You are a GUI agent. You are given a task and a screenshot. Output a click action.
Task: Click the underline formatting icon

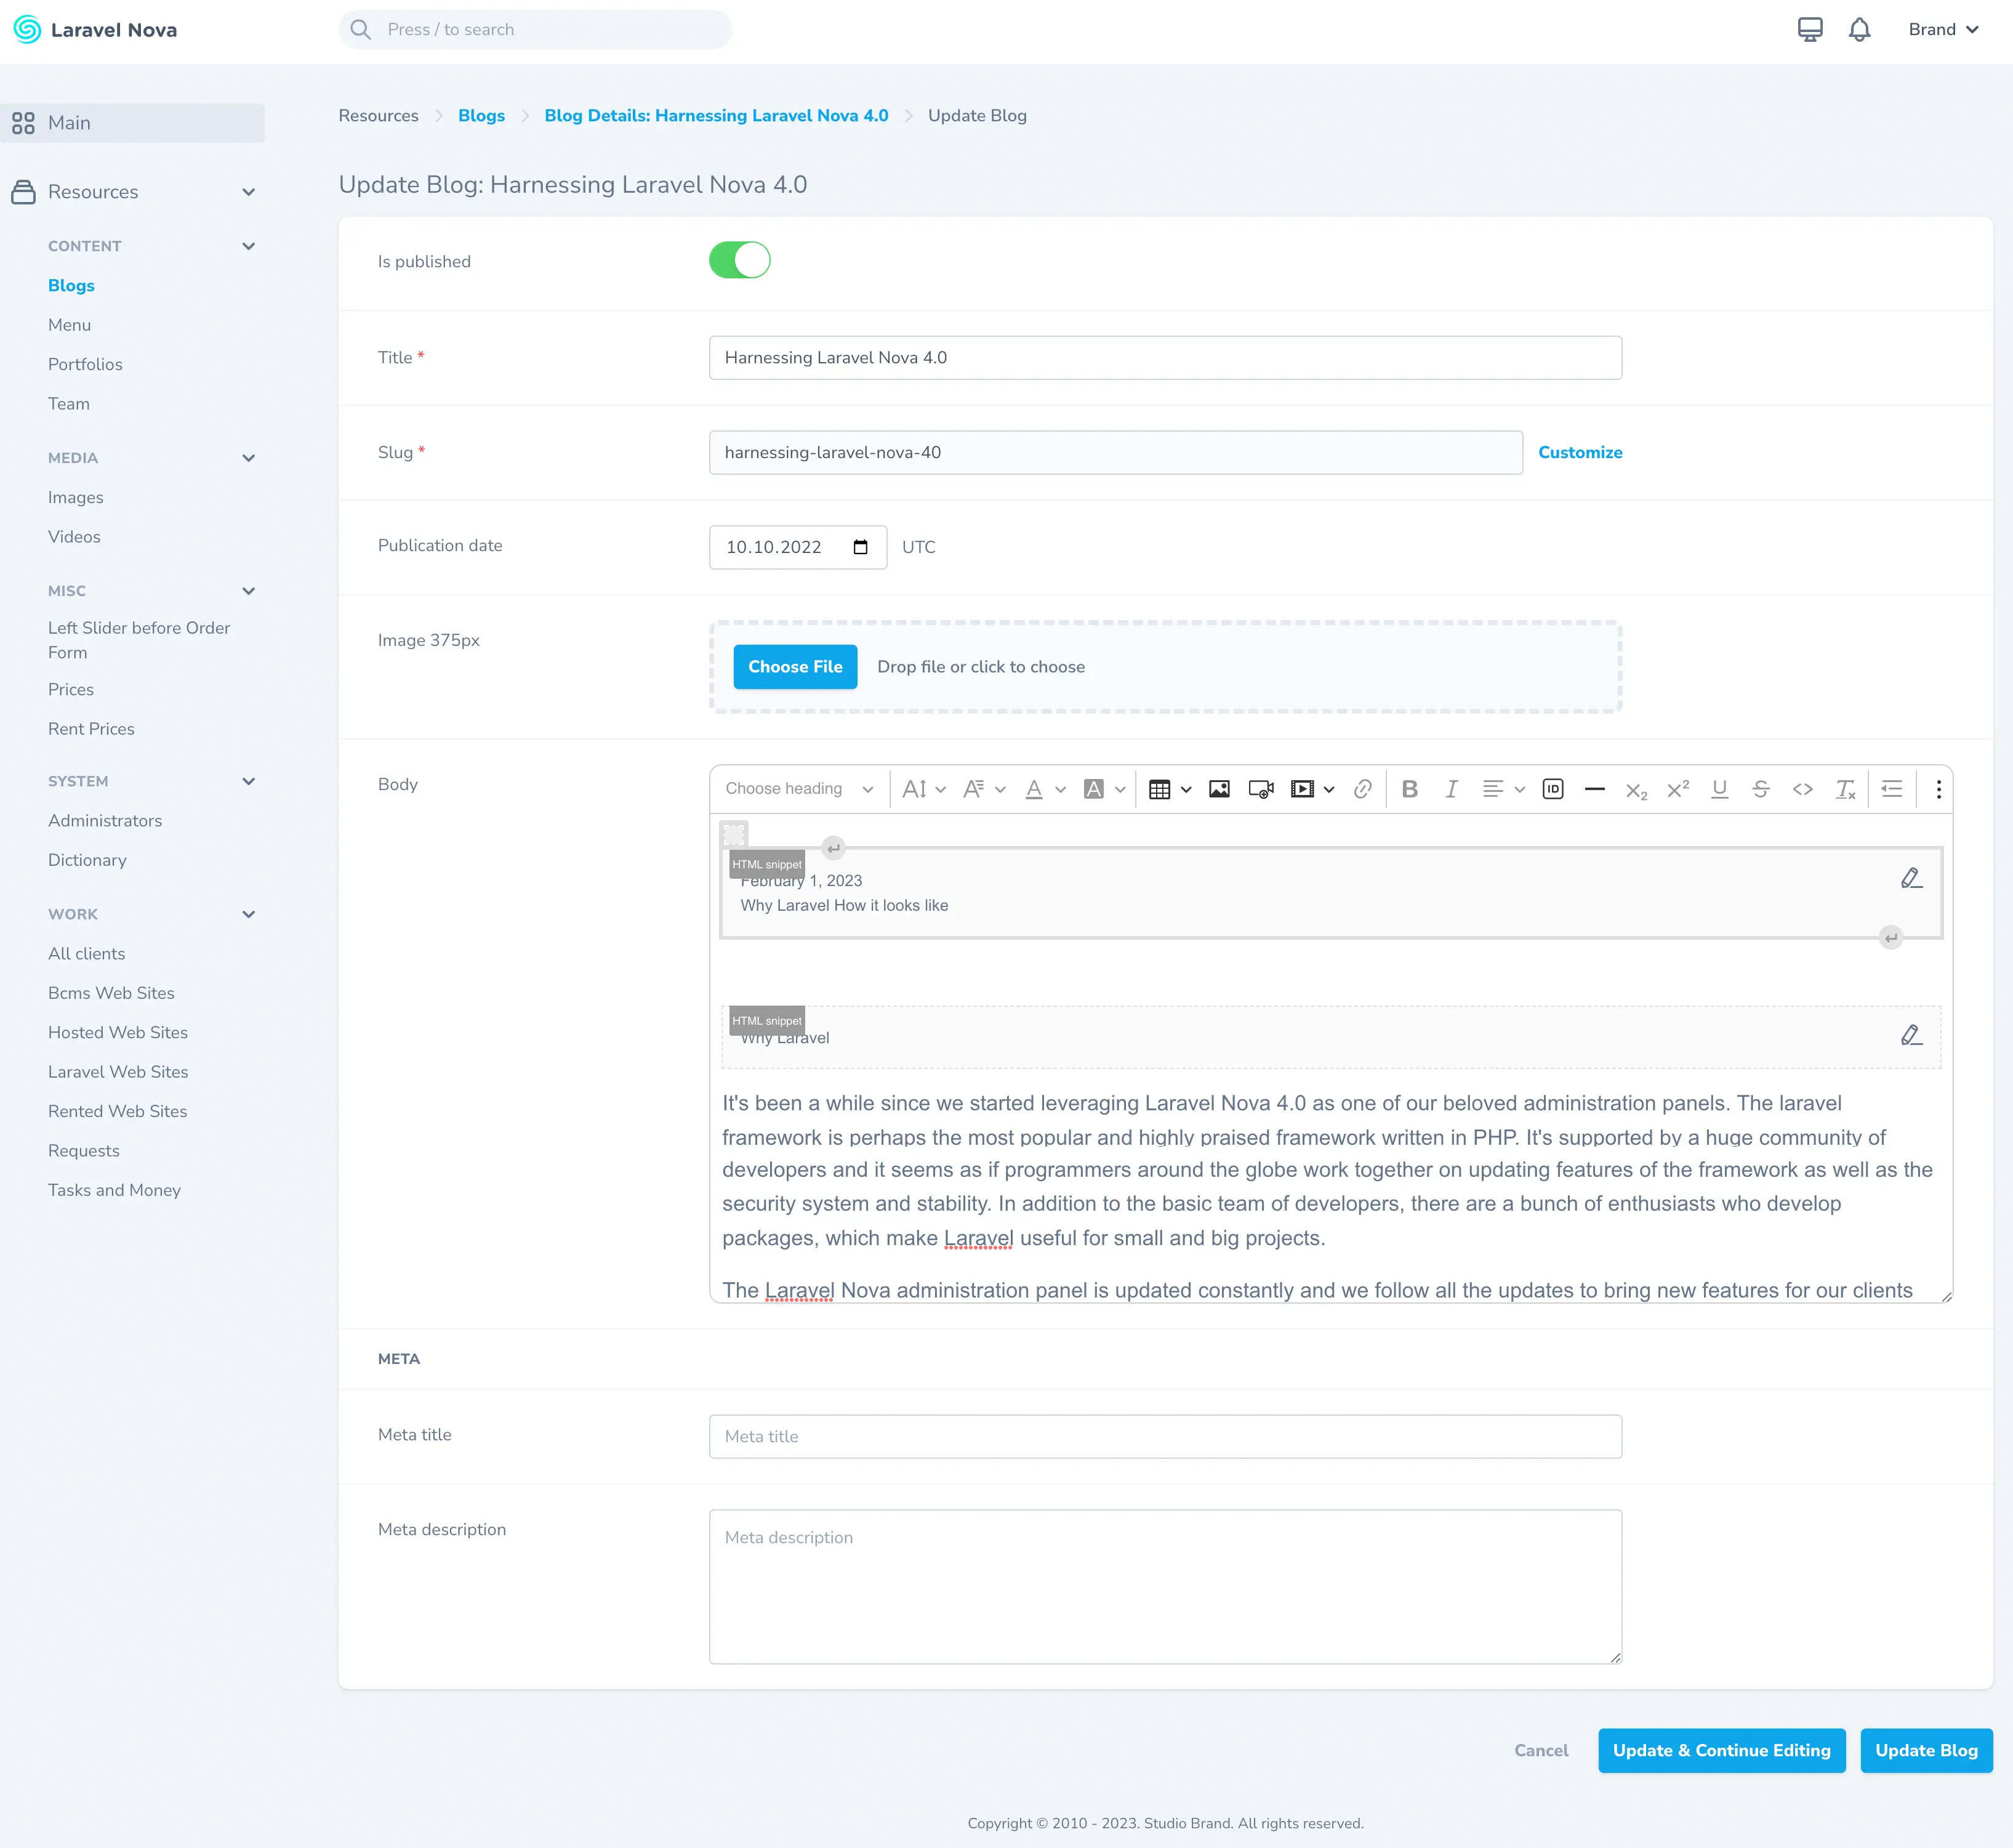tap(1719, 789)
